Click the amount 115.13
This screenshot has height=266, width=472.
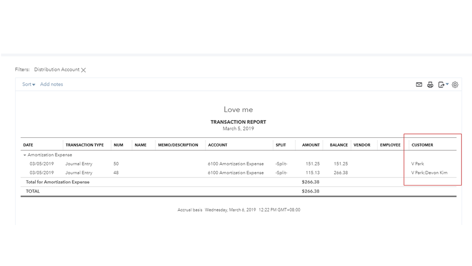click(x=312, y=173)
